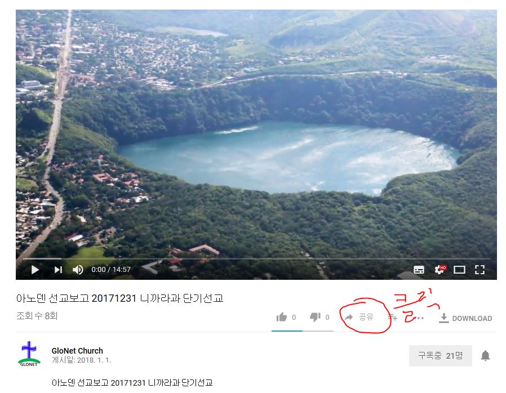This screenshot has width=506, height=393.
Task: Play the video
Action: pos(35,270)
